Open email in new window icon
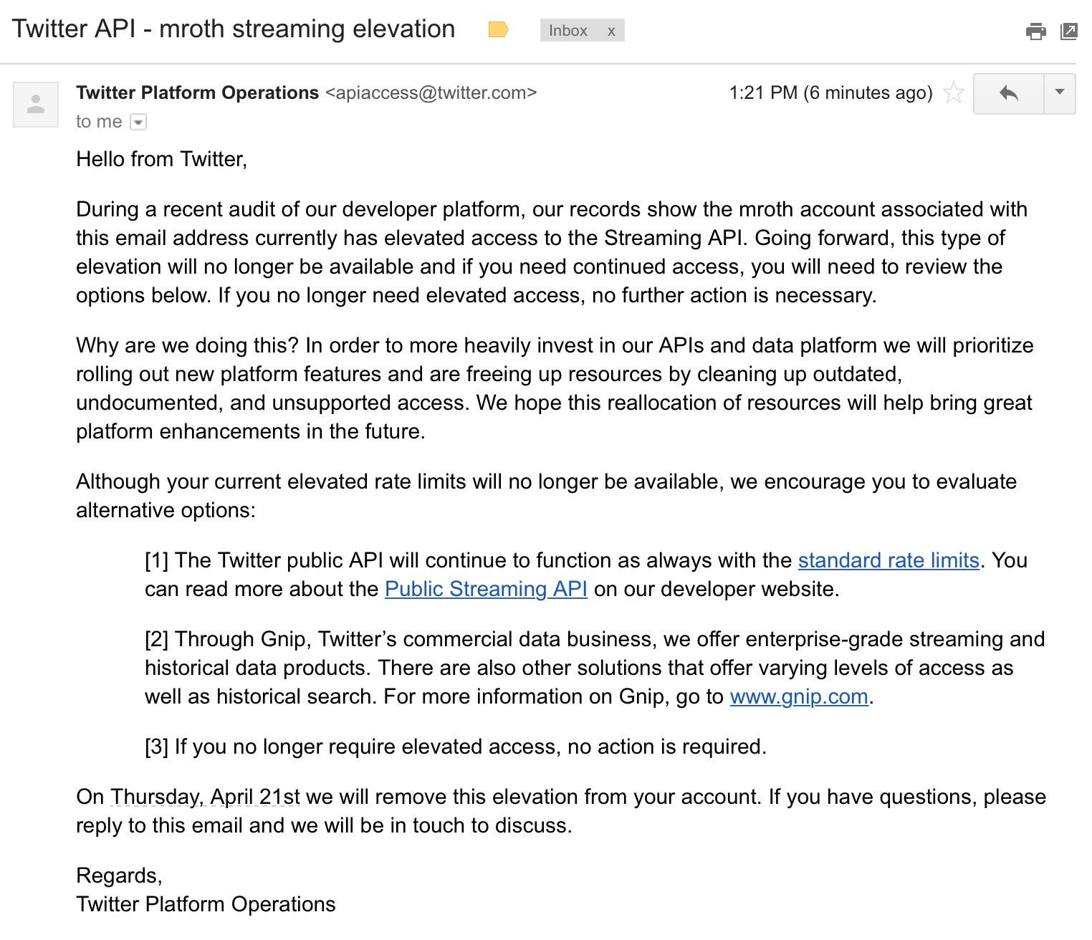 pyautogui.click(x=1068, y=32)
